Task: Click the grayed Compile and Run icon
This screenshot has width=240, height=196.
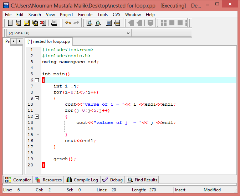Action: coord(180,23)
